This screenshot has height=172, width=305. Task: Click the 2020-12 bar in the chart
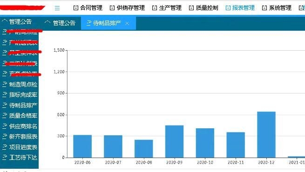[x=266, y=134]
